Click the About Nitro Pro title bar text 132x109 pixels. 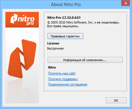pyautogui.click(x=66, y=5)
